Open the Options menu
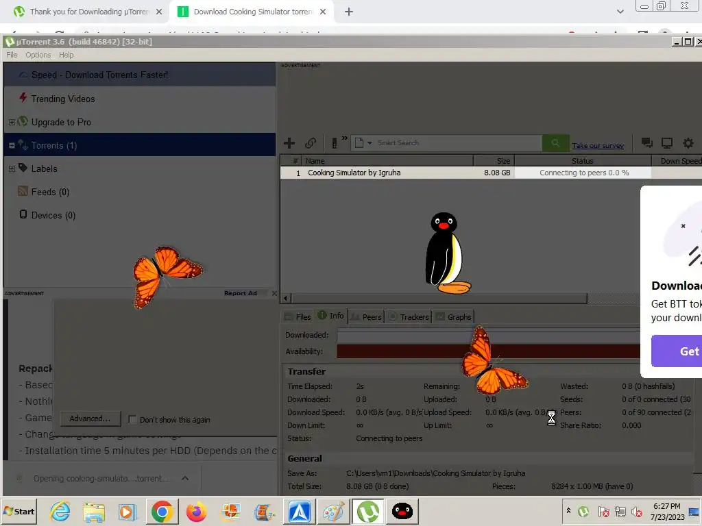Screen dimensions: 702x526 point(38,55)
